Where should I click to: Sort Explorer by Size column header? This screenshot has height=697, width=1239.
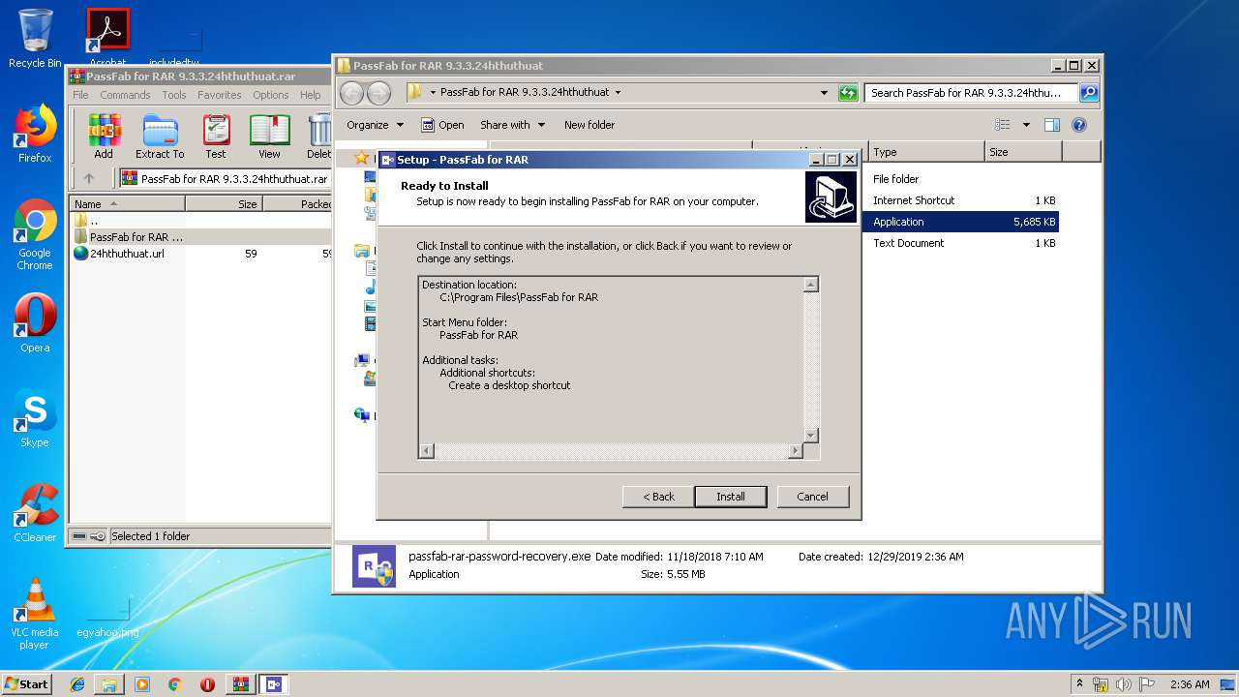point(1023,152)
